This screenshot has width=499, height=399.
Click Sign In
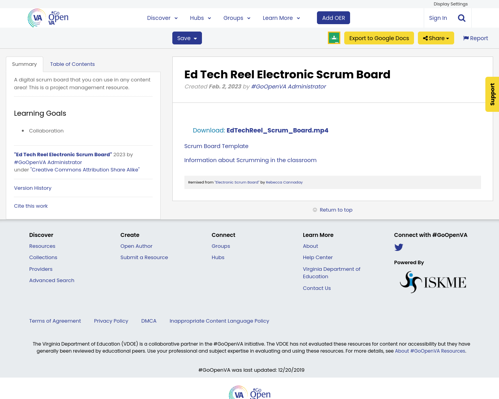[438, 17]
